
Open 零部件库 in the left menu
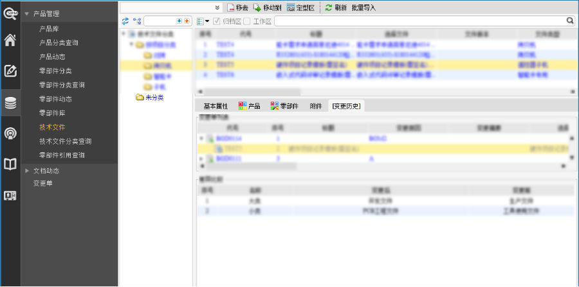point(52,113)
